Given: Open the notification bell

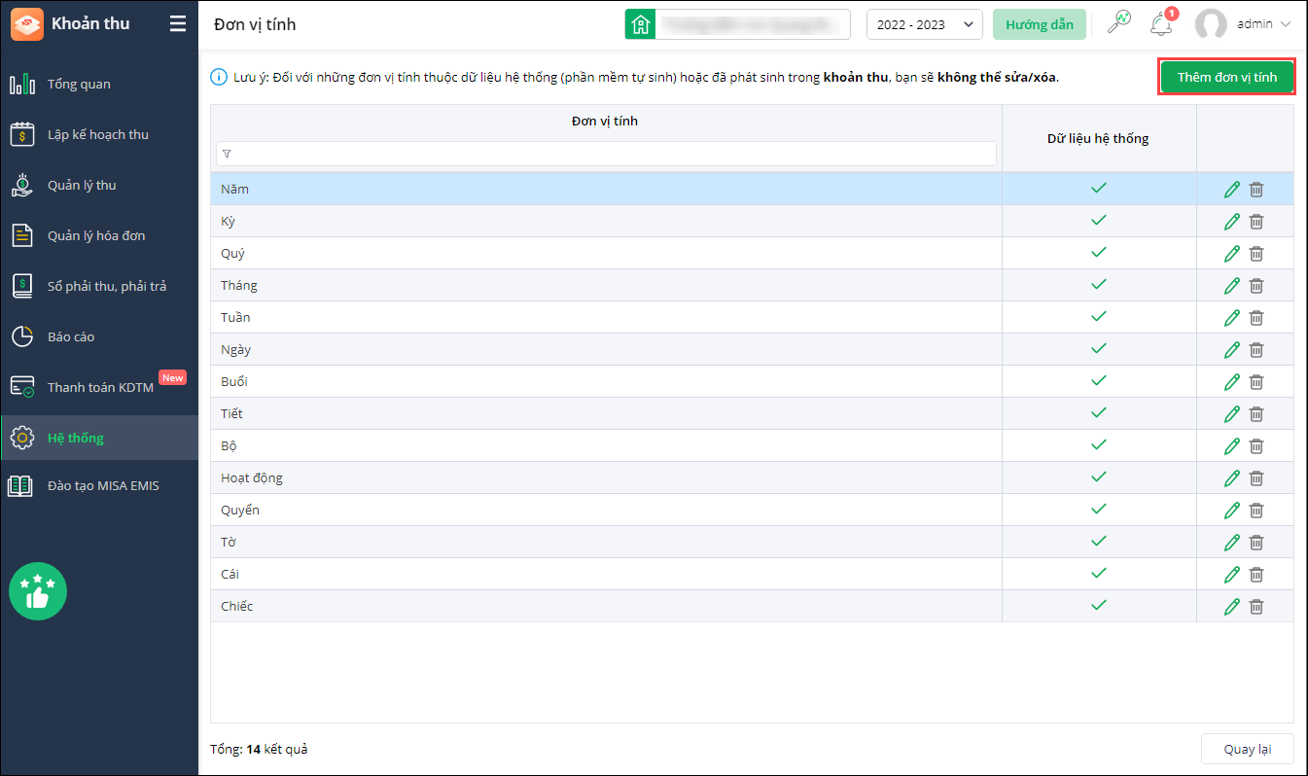Looking at the screenshot, I should click(x=1161, y=24).
